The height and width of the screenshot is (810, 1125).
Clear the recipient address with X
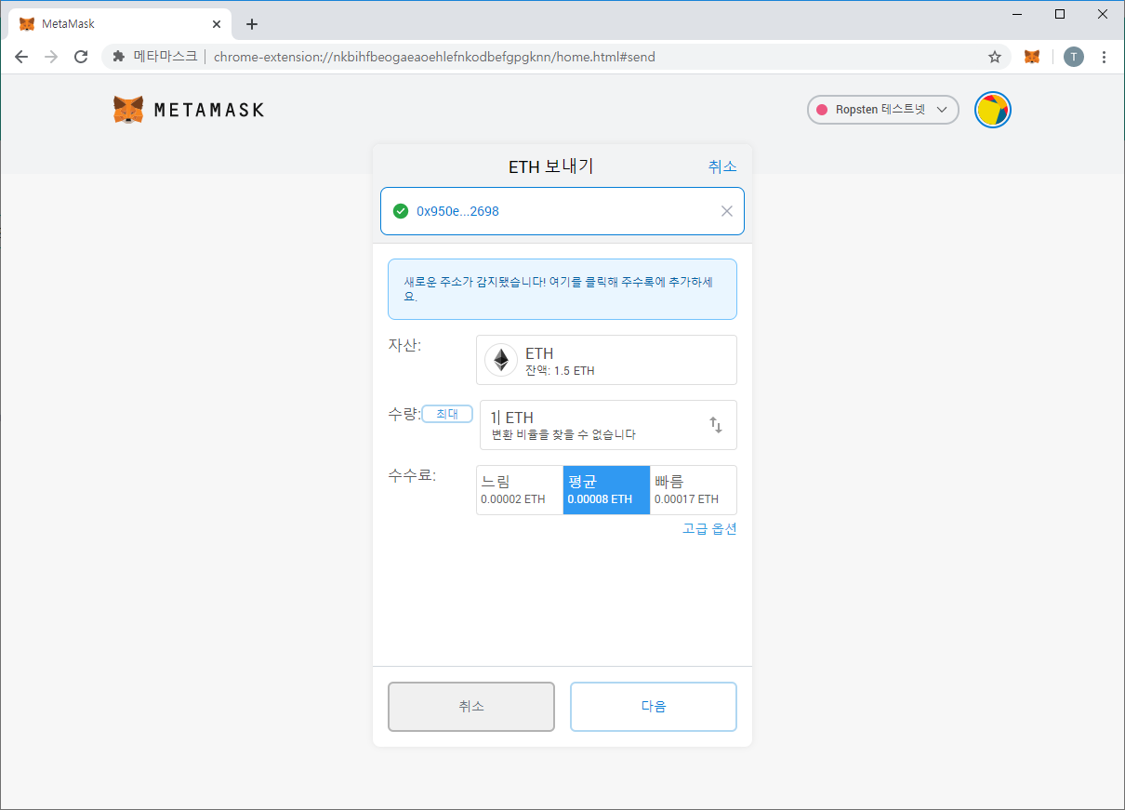(727, 211)
